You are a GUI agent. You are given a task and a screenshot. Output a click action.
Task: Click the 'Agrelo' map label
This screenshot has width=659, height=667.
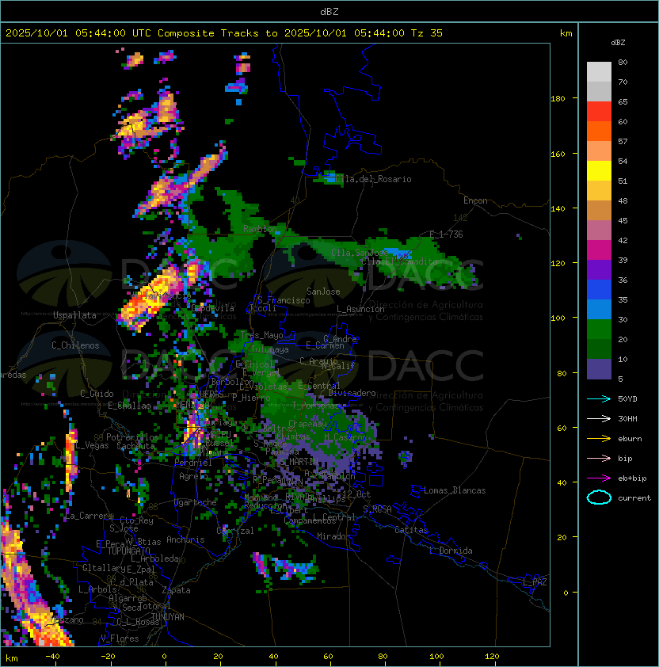(x=193, y=476)
